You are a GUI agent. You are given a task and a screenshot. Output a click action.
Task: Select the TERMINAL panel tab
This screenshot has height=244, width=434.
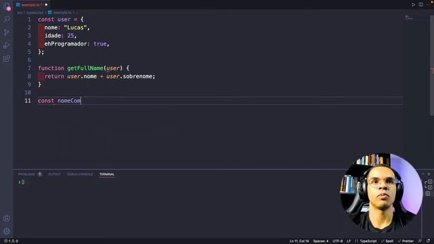tap(107, 174)
